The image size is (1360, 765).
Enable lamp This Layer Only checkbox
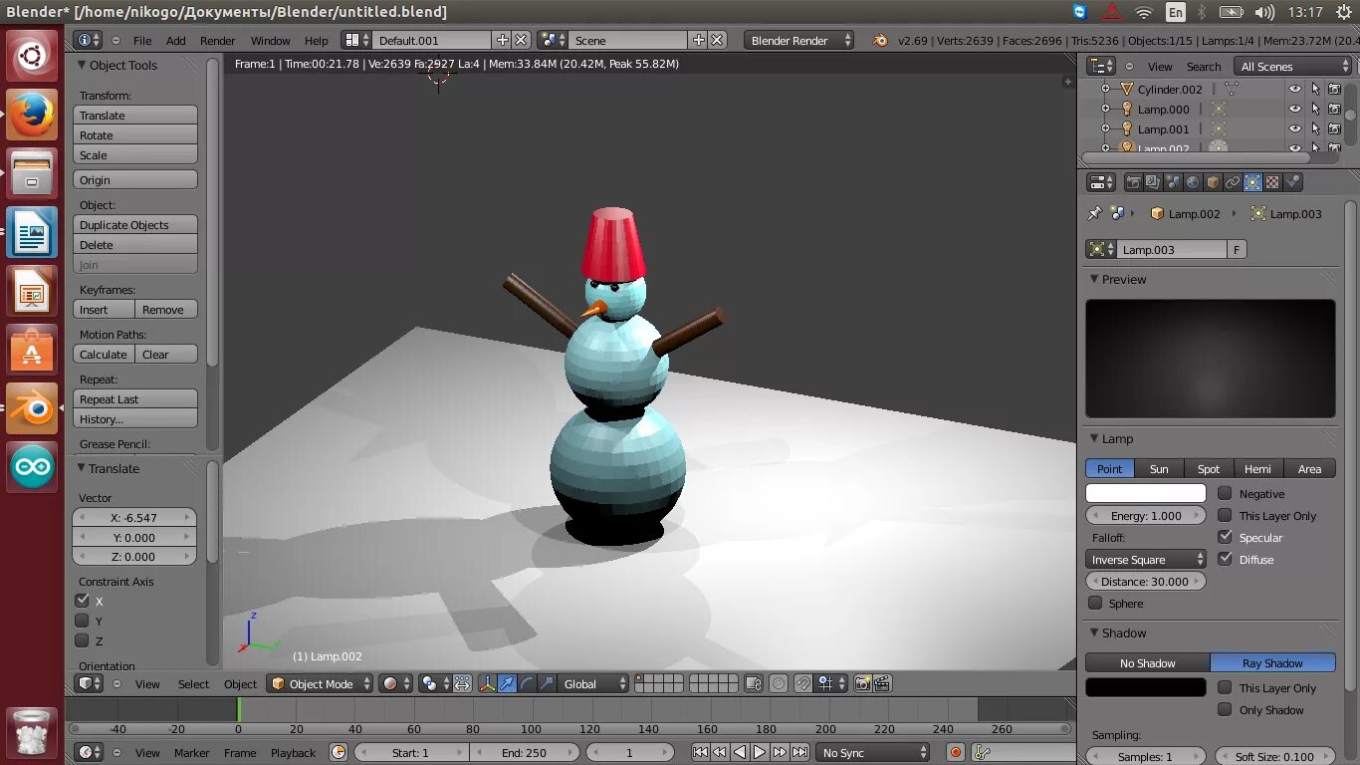click(x=1225, y=515)
